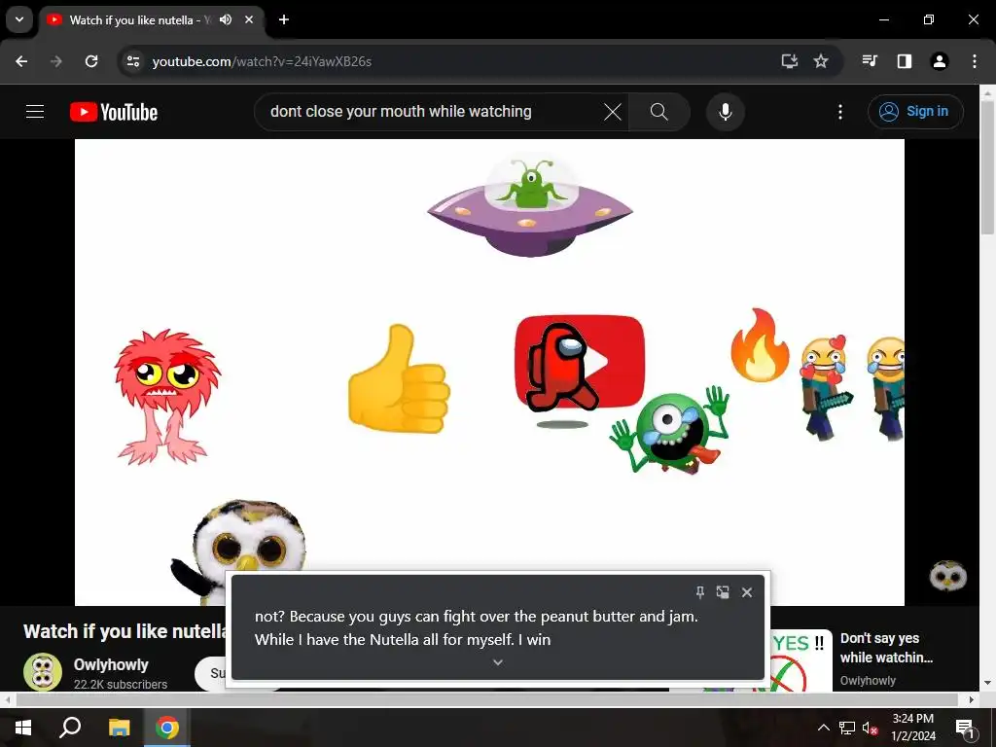
Task: Open Chrome three-dot menu
Action: pyautogui.click(x=974, y=61)
